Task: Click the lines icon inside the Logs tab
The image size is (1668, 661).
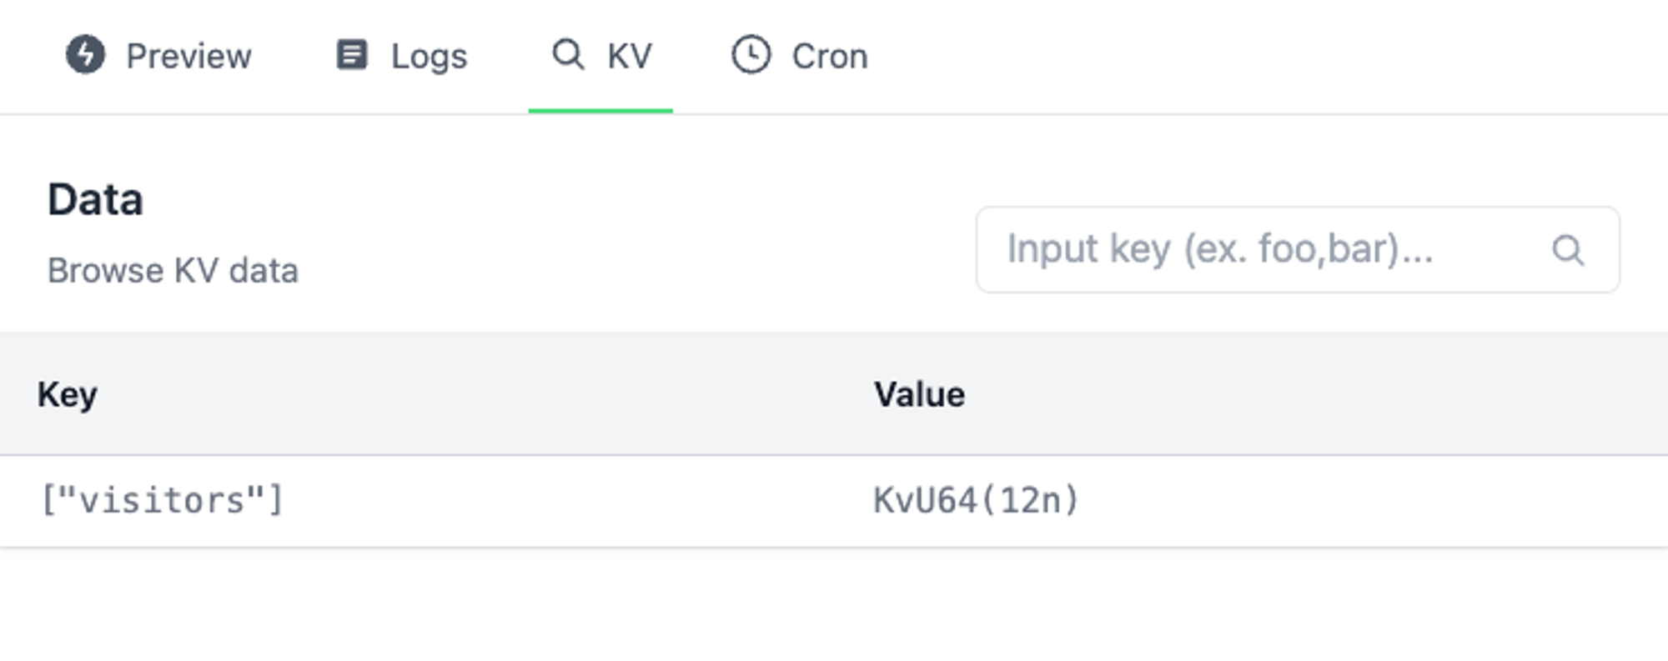Action: pos(351,56)
